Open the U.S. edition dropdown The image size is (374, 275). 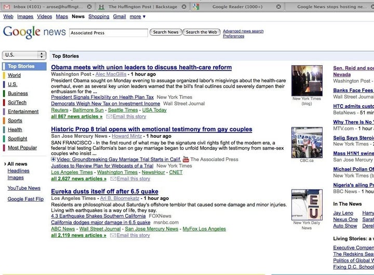click(24, 55)
